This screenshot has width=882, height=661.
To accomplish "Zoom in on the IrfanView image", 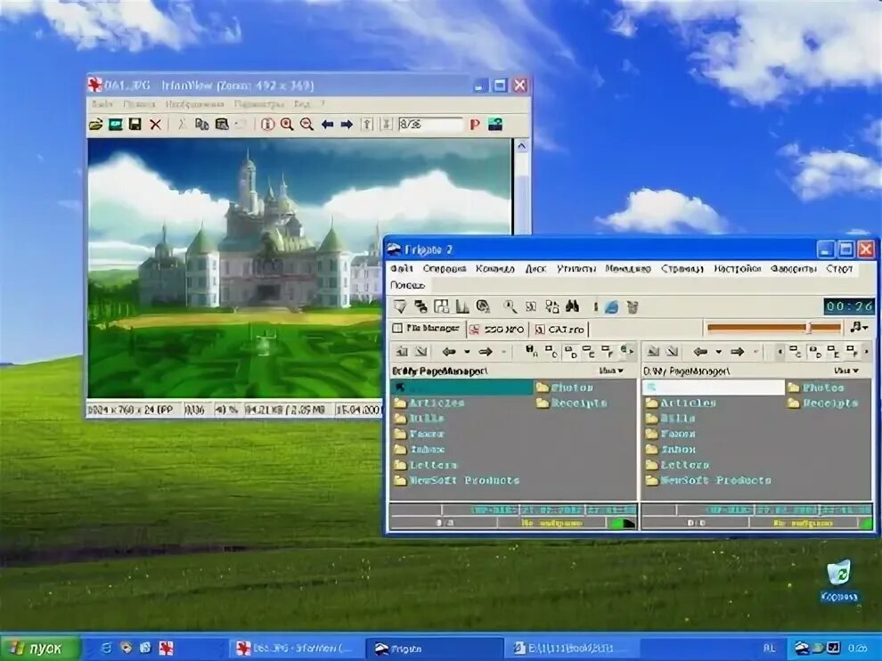I will (x=287, y=125).
